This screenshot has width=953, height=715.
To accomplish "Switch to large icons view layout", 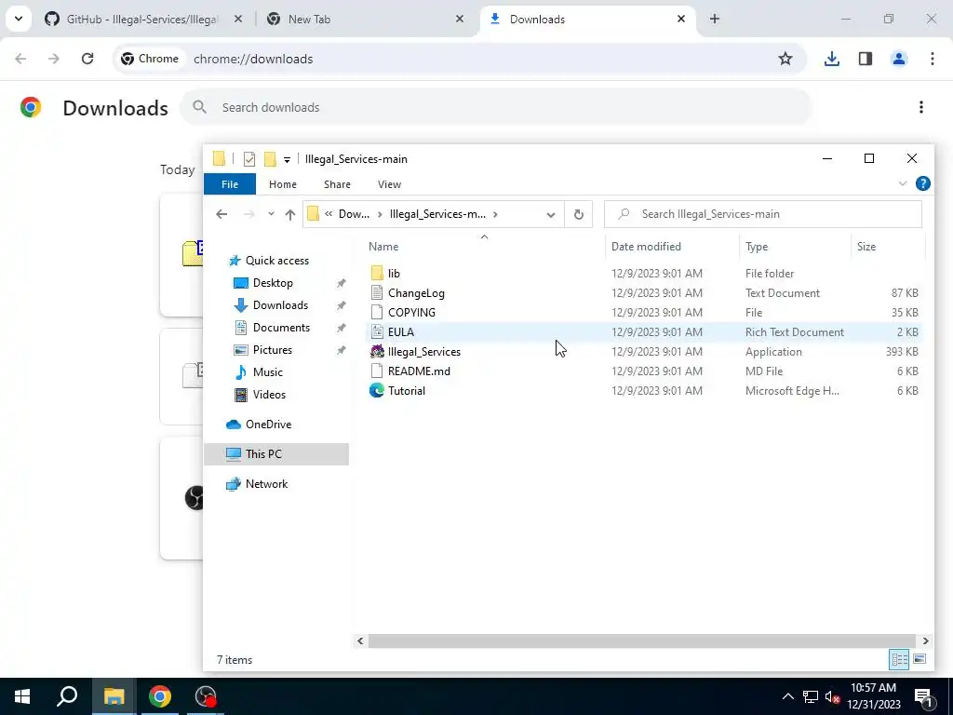I will 919,659.
